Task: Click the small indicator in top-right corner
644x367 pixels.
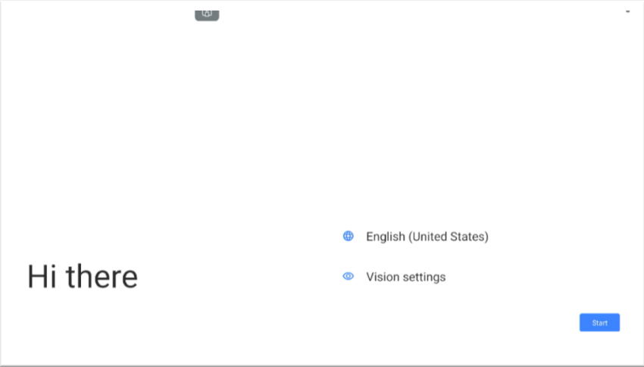Action: 627,12
